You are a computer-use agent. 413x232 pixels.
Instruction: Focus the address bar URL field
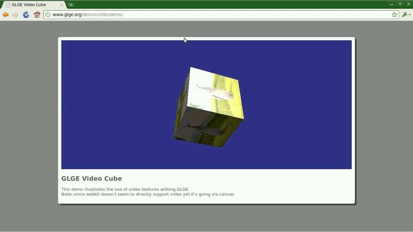pyautogui.click(x=221, y=15)
